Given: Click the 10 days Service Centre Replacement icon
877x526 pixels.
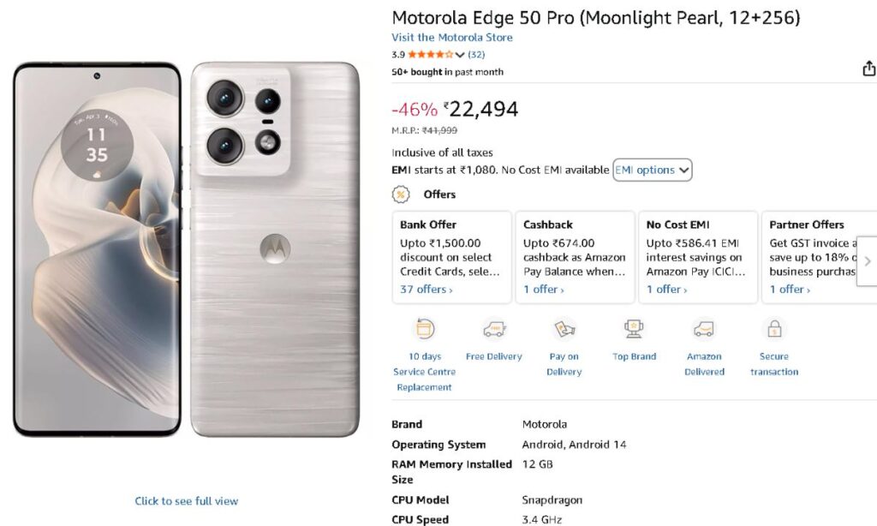Looking at the screenshot, I should (x=424, y=329).
